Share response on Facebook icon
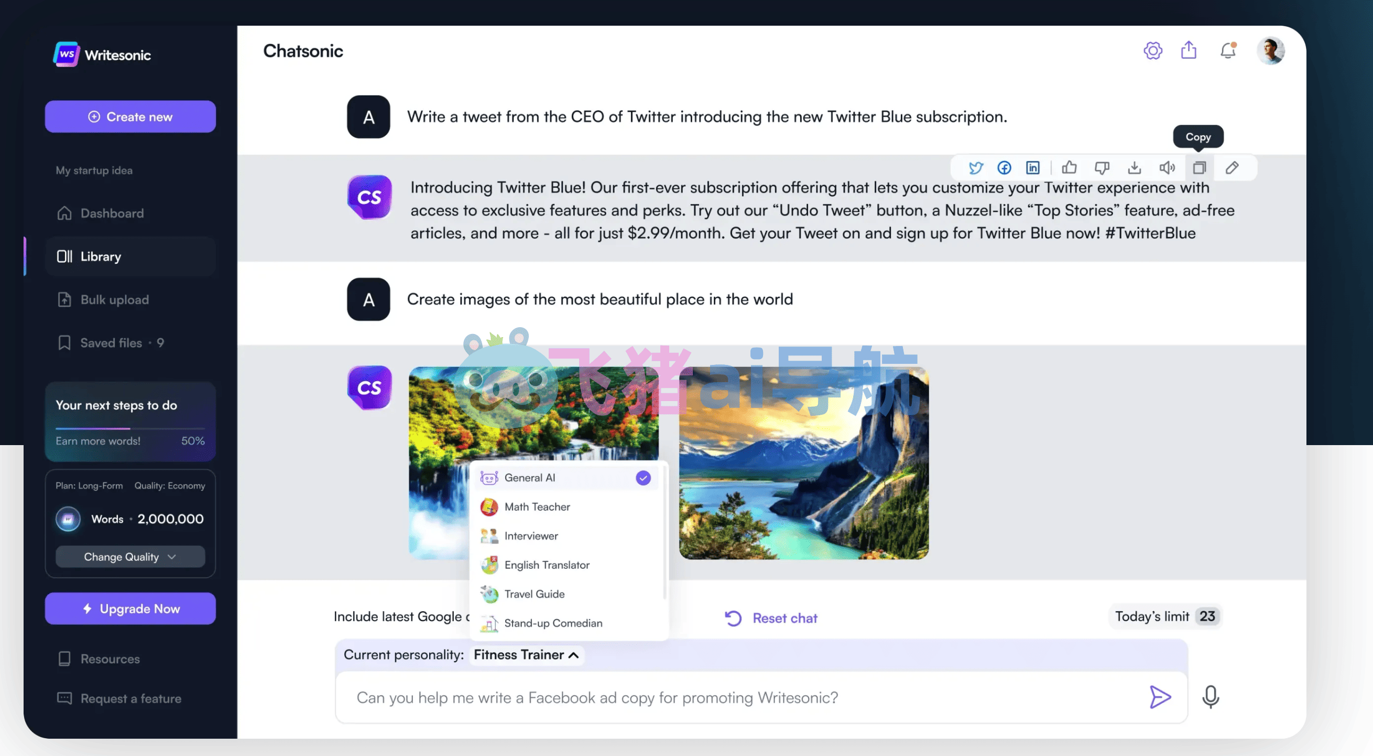Screen dimensions: 1373x756 tap(1004, 168)
